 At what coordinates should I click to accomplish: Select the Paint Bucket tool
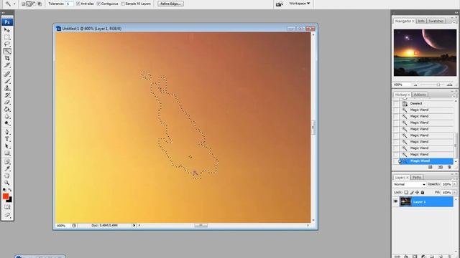click(x=7, y=110)
